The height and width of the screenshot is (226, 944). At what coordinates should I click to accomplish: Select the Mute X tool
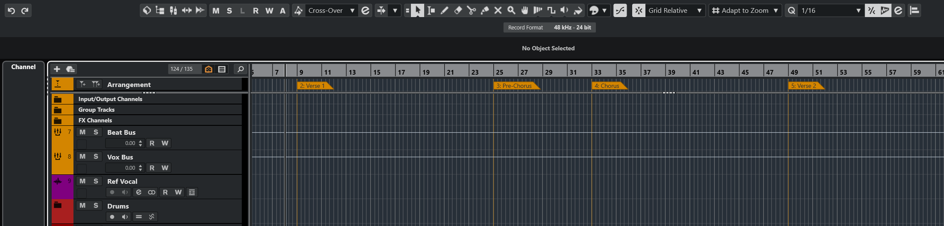tap(498, 11)
